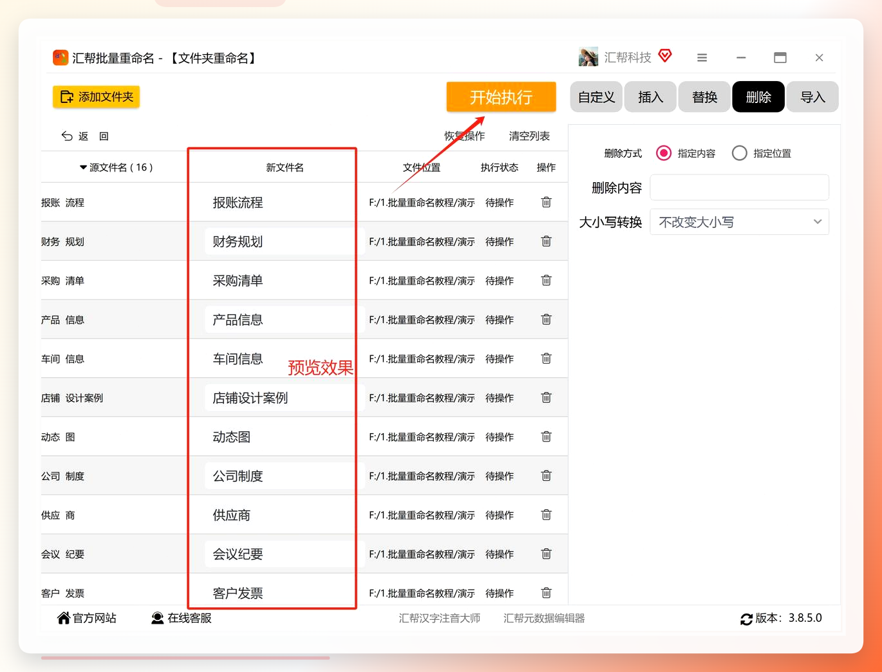This screenshot has width=882, height=672.
Task: Click the trash icon for 财务 规划 row
Action: [546, 241]
